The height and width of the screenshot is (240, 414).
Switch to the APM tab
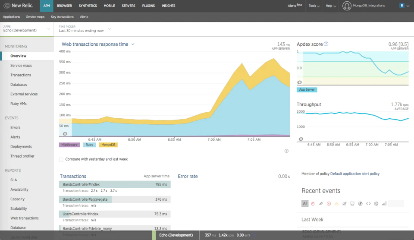pyautogui.click(x=47, y=6)
